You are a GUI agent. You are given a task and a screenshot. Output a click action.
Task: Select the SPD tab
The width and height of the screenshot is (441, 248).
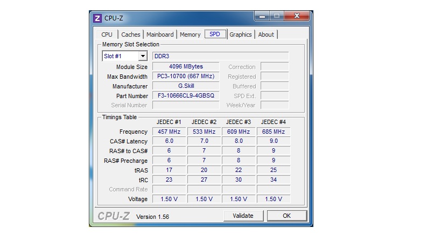[x=215, y=34]
